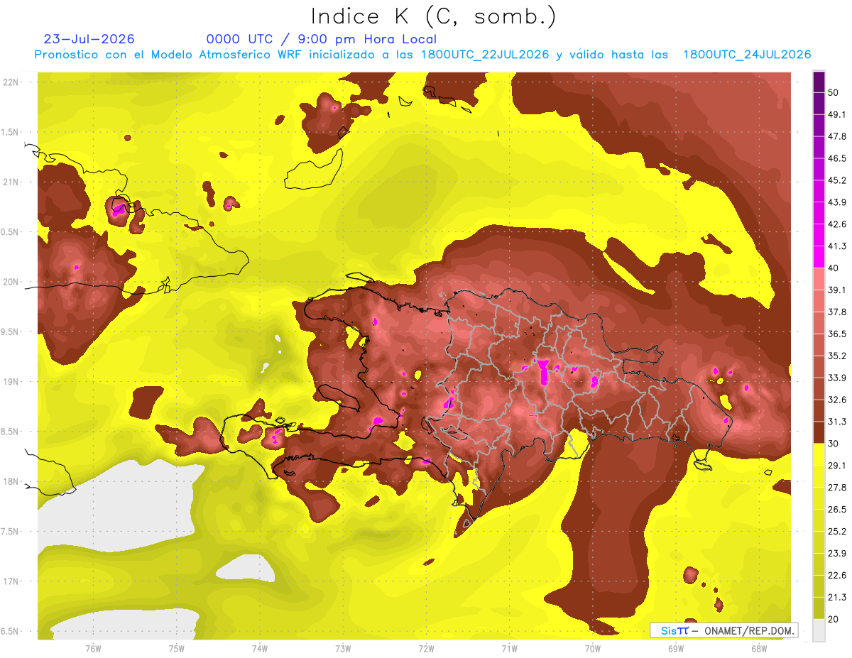Click the '75W' longitude label

pos(176,649)
